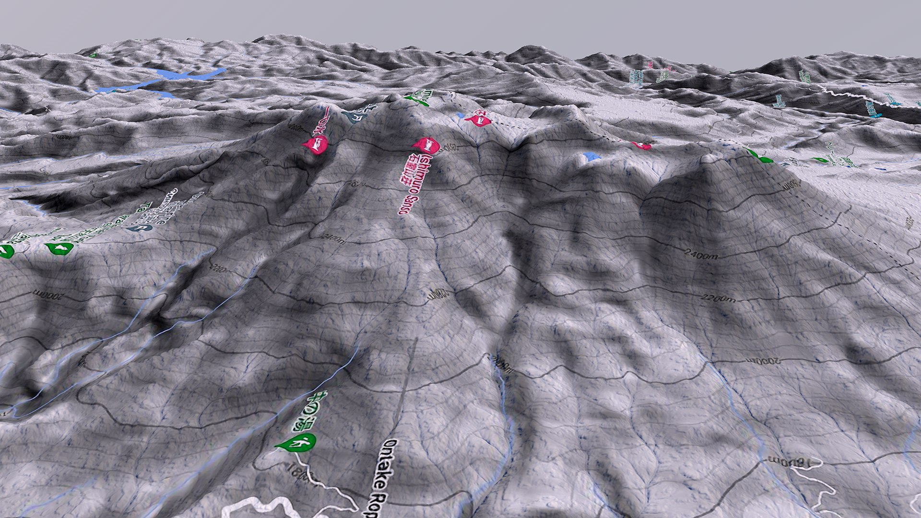
Task: Select red hut marker left of the summit ridge
Action: pos(316,144)
